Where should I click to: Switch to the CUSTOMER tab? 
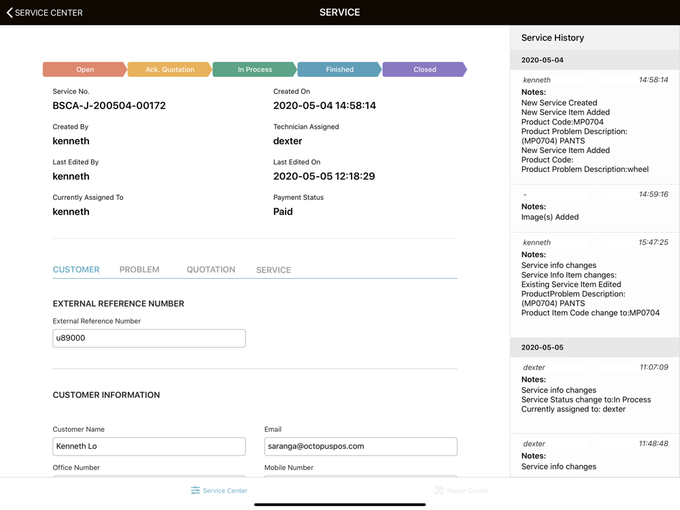coord(76,270)
